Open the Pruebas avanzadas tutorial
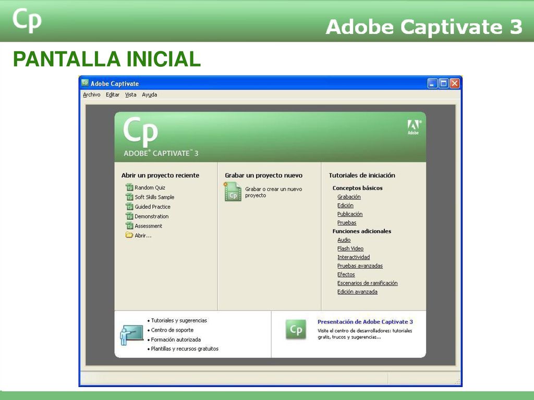Screen dimensions: 534x400 pyautogui.click(x=360, y=266)
